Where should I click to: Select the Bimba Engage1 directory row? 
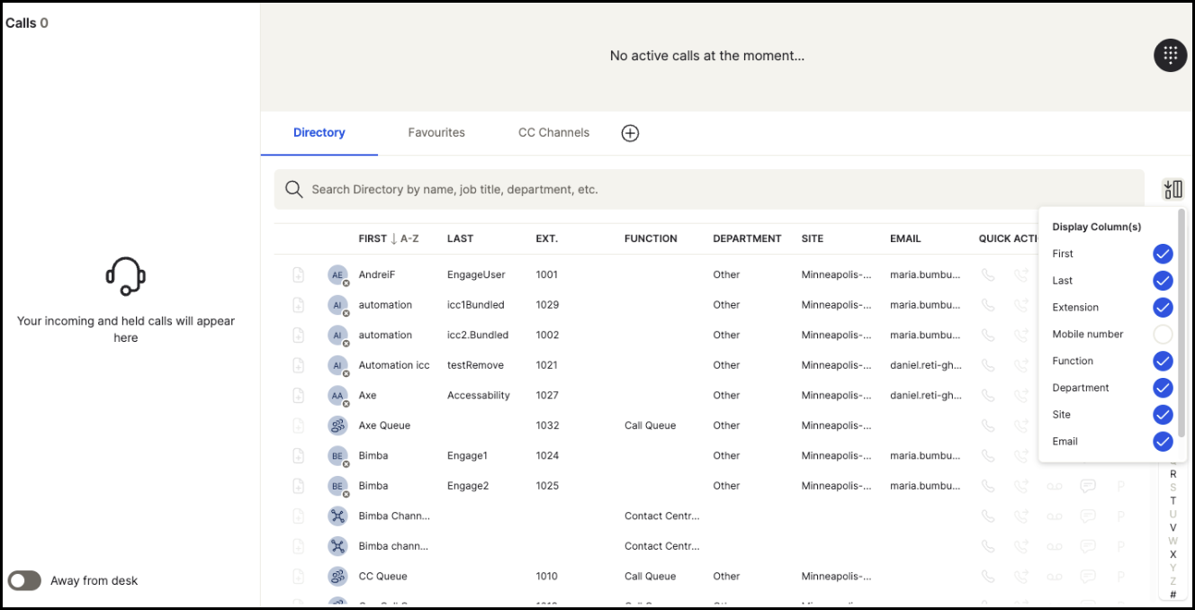[x=630, y=456]
